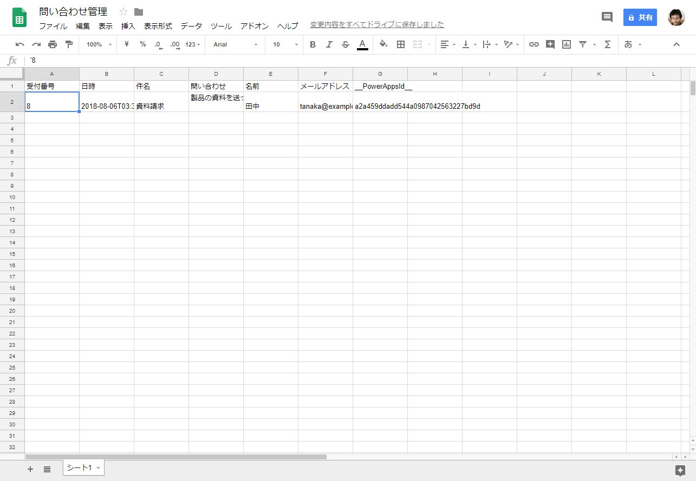Click the redo arrow in the toolbar

click(x=36, y=44)
